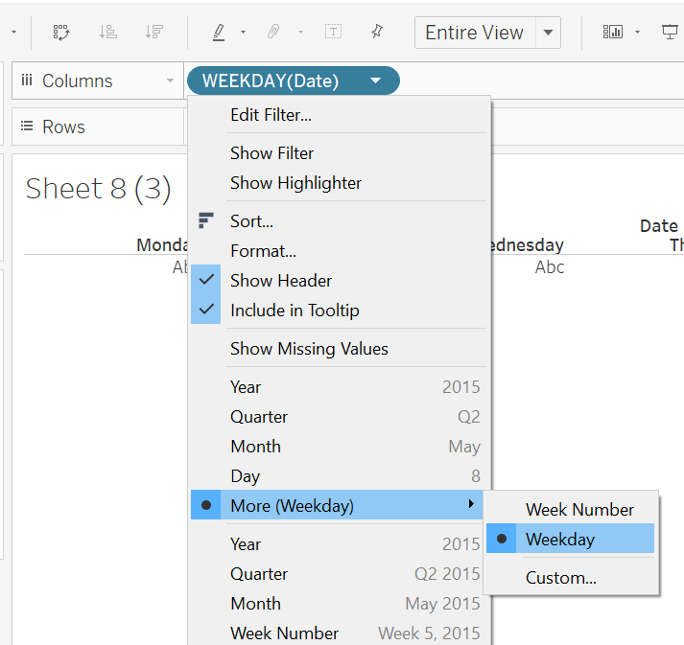Toggle the Include in Tooltip option

tap(294, 311)
